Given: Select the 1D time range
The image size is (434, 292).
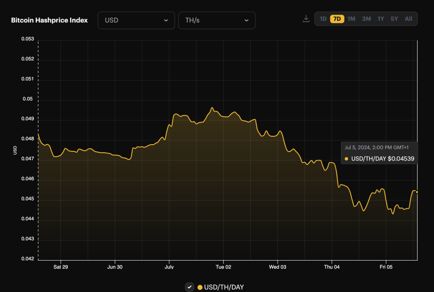Looking at the screenshot, I should pyautogui.click(x=323, y=19).
